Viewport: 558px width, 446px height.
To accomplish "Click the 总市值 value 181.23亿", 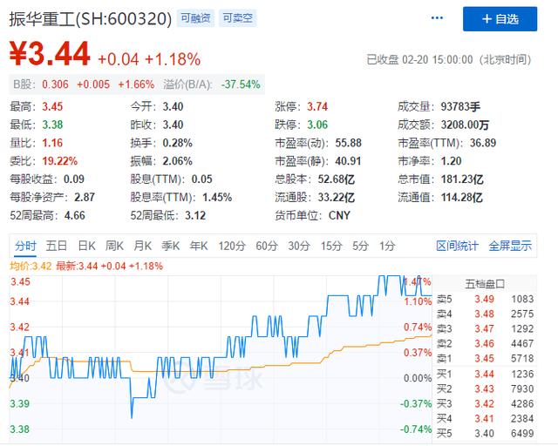I will [462, 179].
